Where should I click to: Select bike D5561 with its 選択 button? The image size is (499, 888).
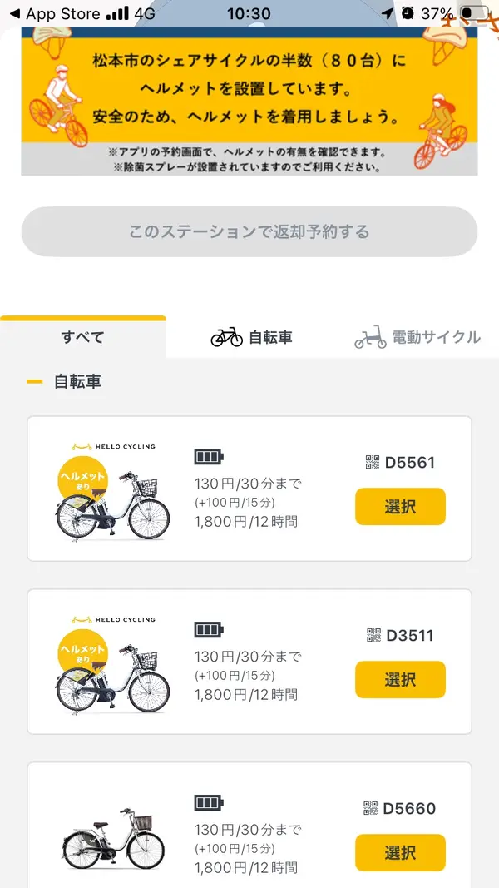[400, 506]
